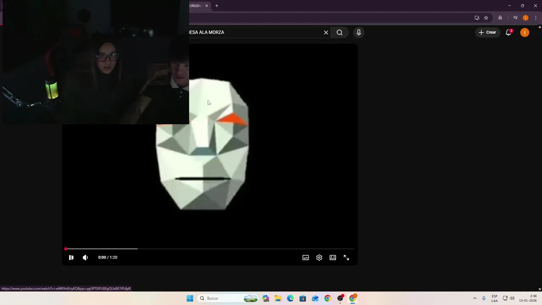Open File Explorer from taskbar
Image resolution: width=542 pixels, height=305 pixels.
278,298
